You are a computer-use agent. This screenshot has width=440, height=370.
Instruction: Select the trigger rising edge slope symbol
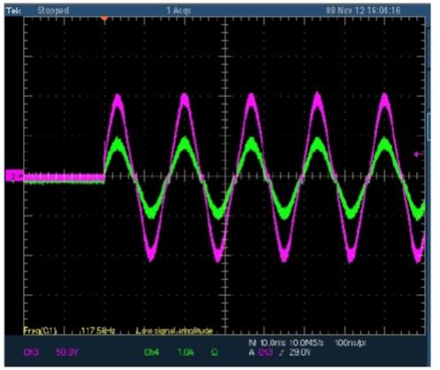(x=281, y=352)
